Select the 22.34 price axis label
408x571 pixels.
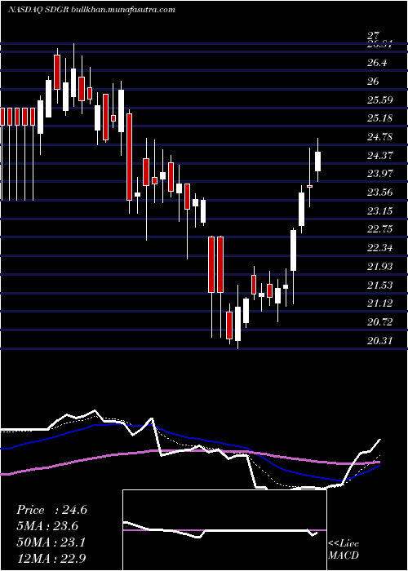[379, 248]
